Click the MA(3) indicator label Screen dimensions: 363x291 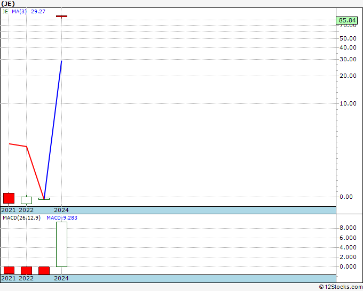19,11
